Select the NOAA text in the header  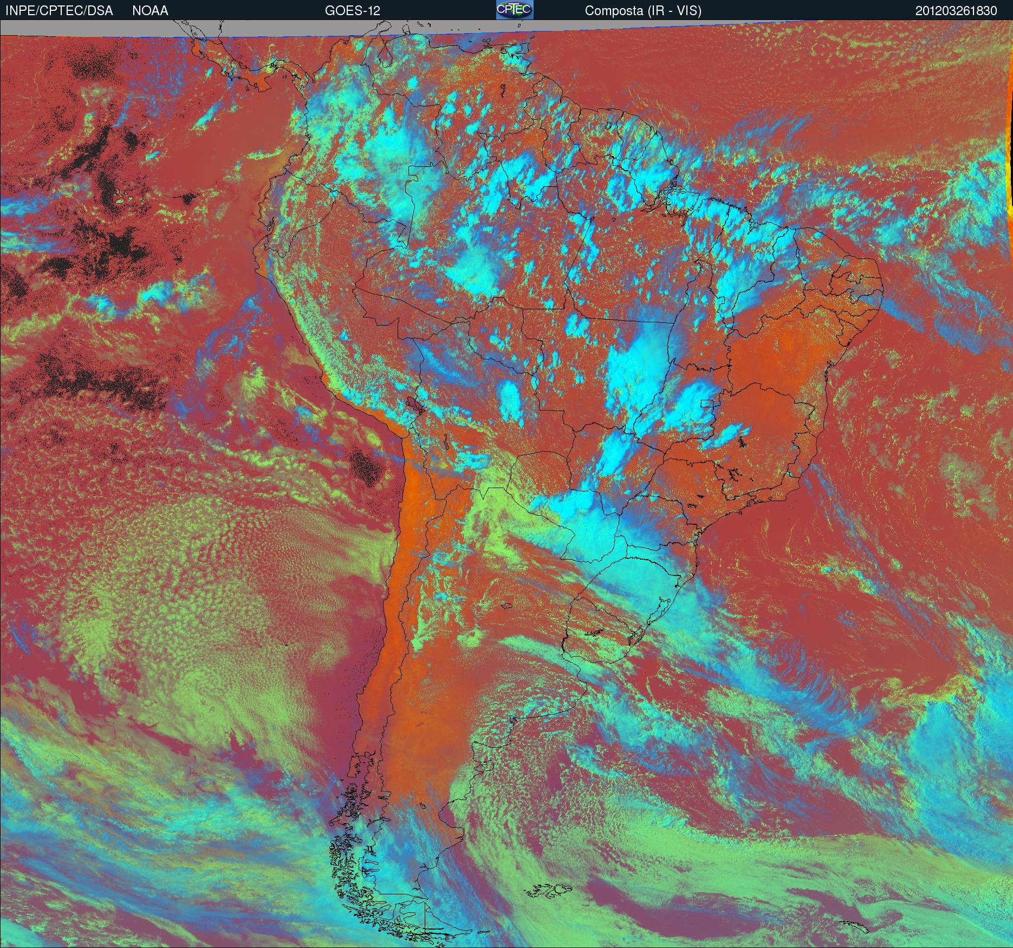(x=150, y=11)
